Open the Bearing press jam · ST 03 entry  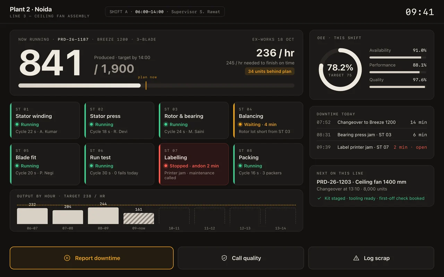pos(372,135)
